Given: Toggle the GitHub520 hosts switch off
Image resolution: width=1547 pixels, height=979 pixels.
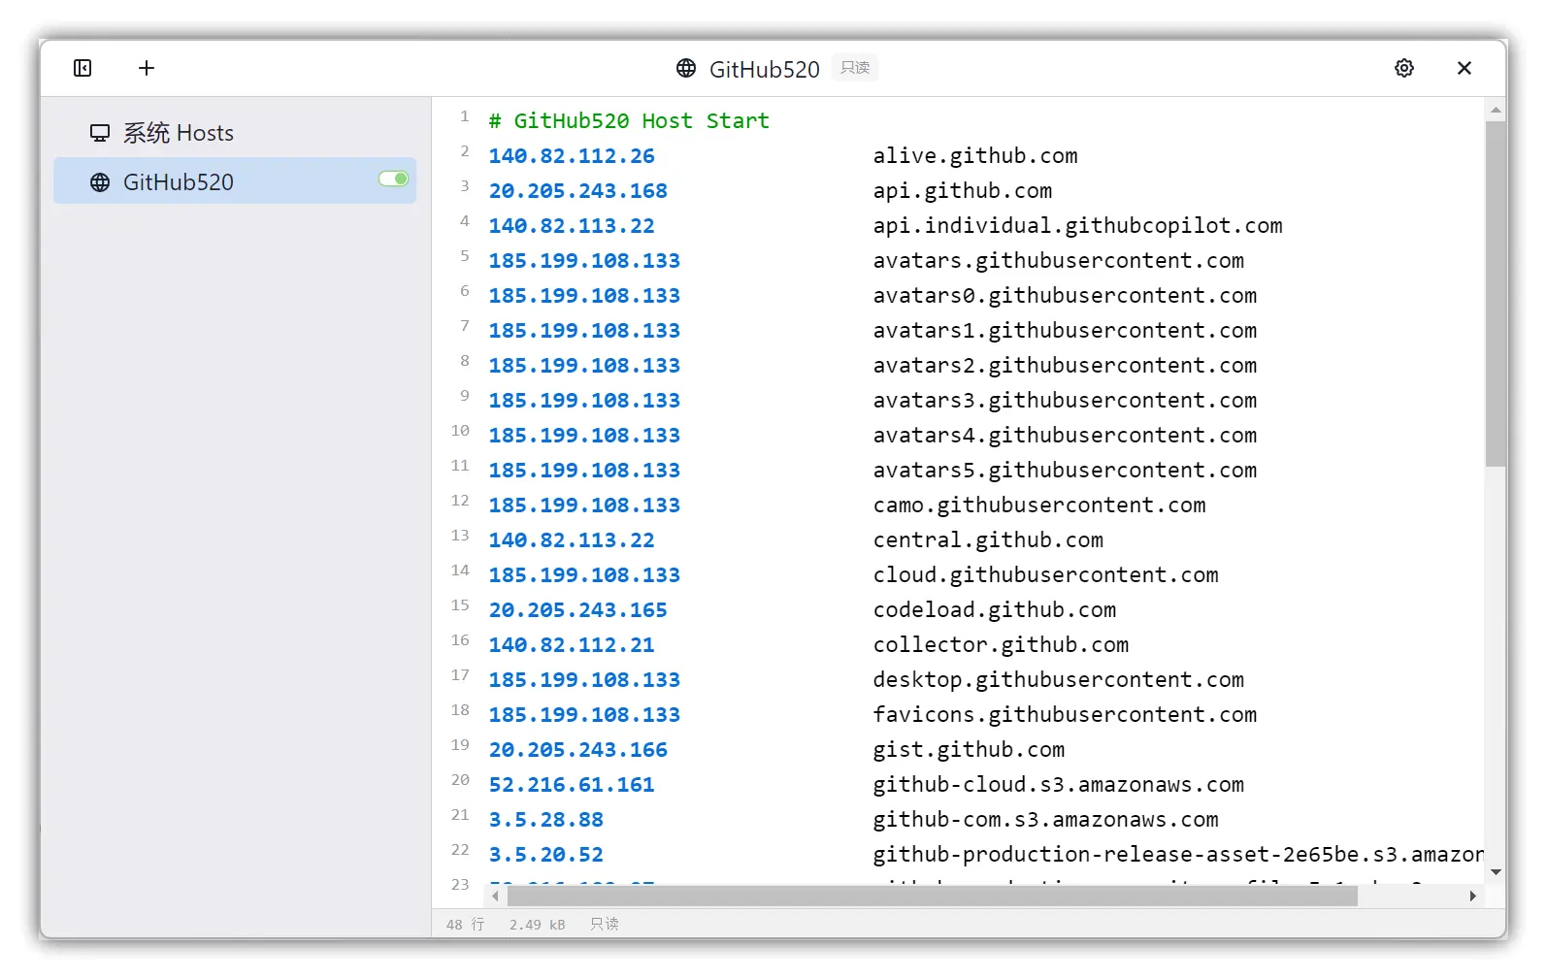Looking at the screenshot, I should (x=393, y=179).
